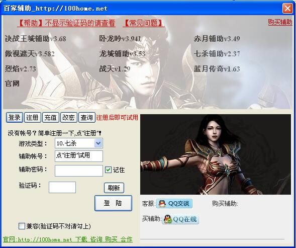Open the 【常见问题】 FAQ link
The image size is (296, 248).
pos(143,23)
